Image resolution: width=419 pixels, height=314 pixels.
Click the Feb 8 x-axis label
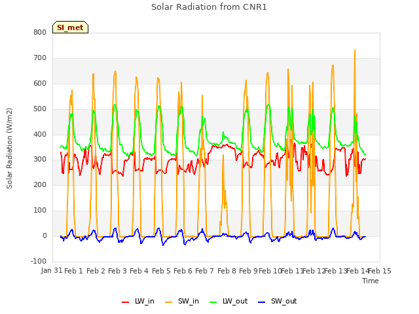coord(227,271)
